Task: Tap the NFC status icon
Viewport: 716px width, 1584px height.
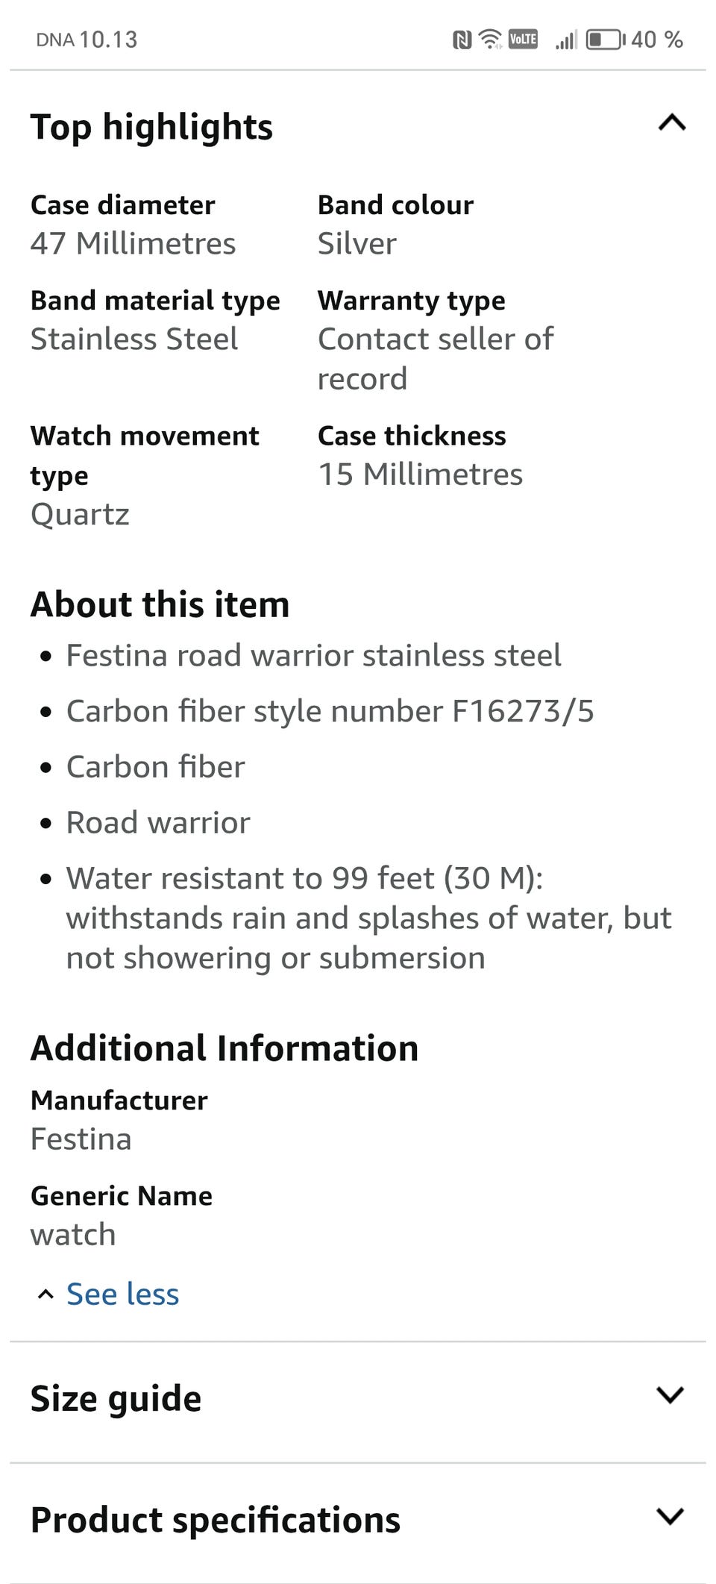Action: point(462,40)
